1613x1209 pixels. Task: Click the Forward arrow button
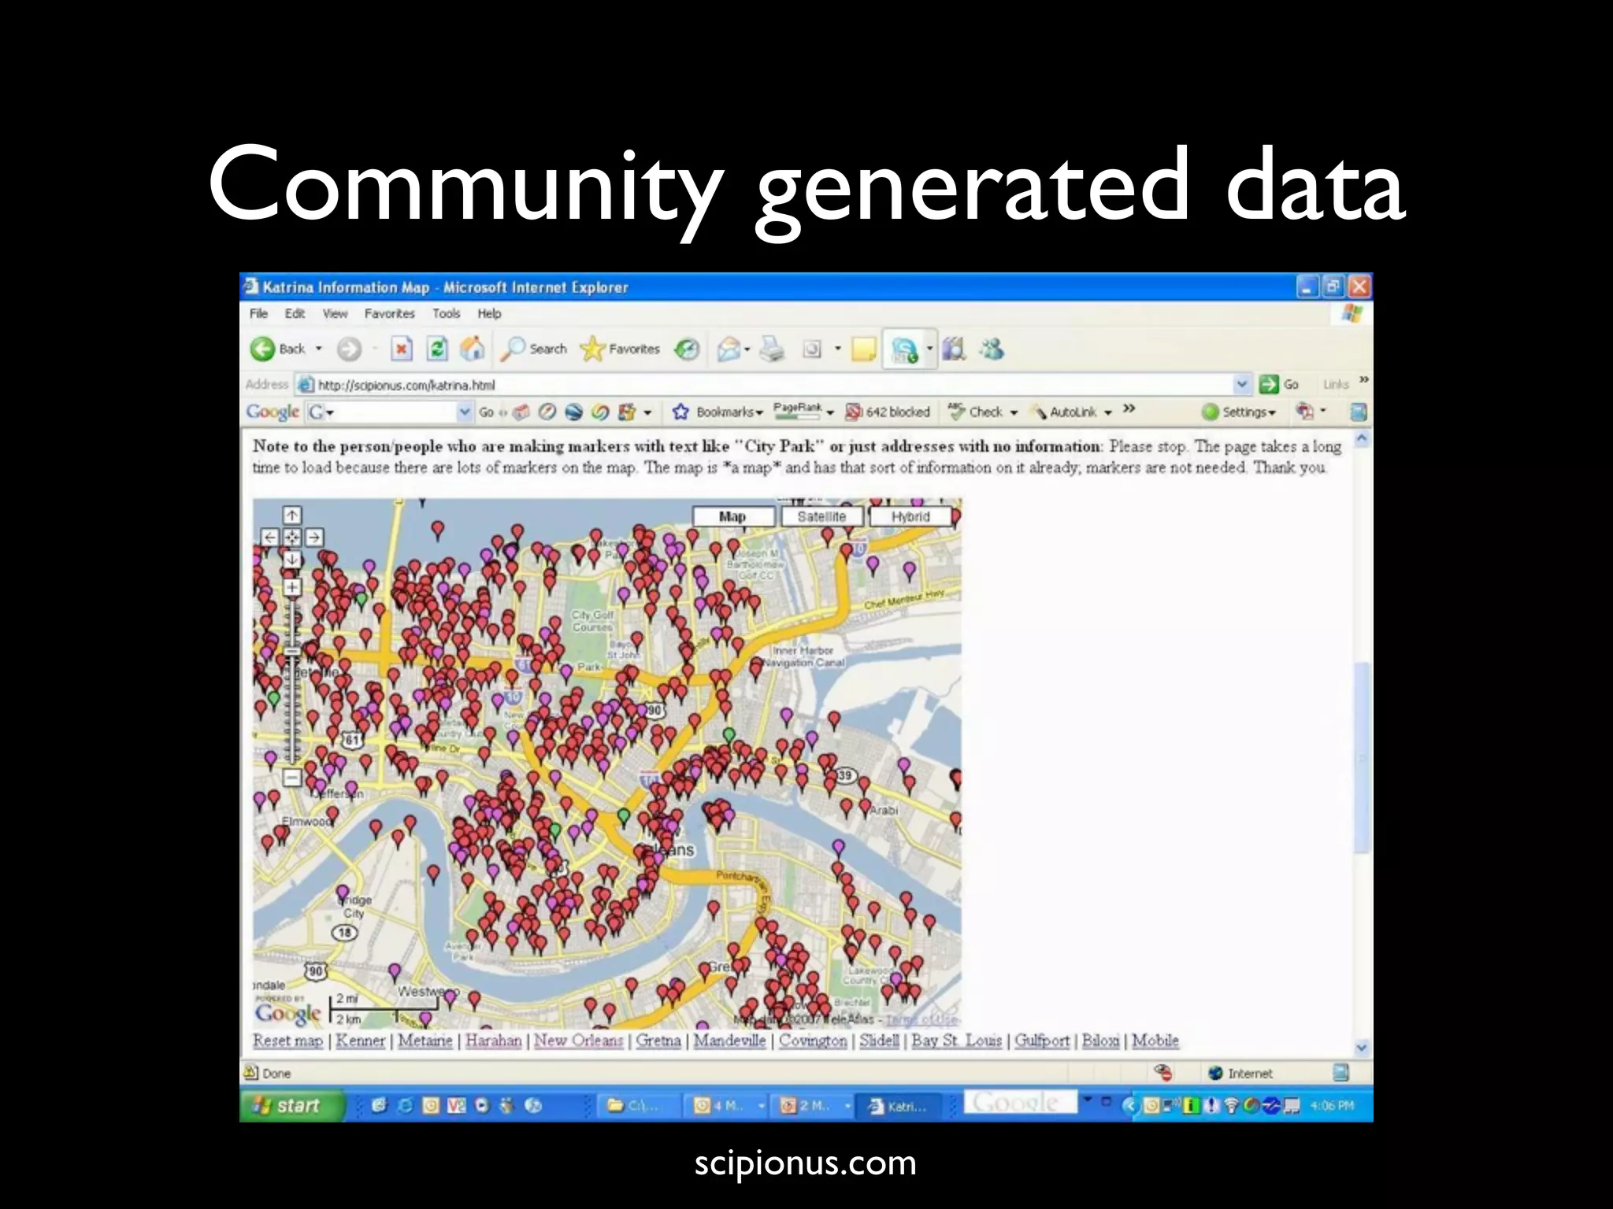tap(349, 349)
